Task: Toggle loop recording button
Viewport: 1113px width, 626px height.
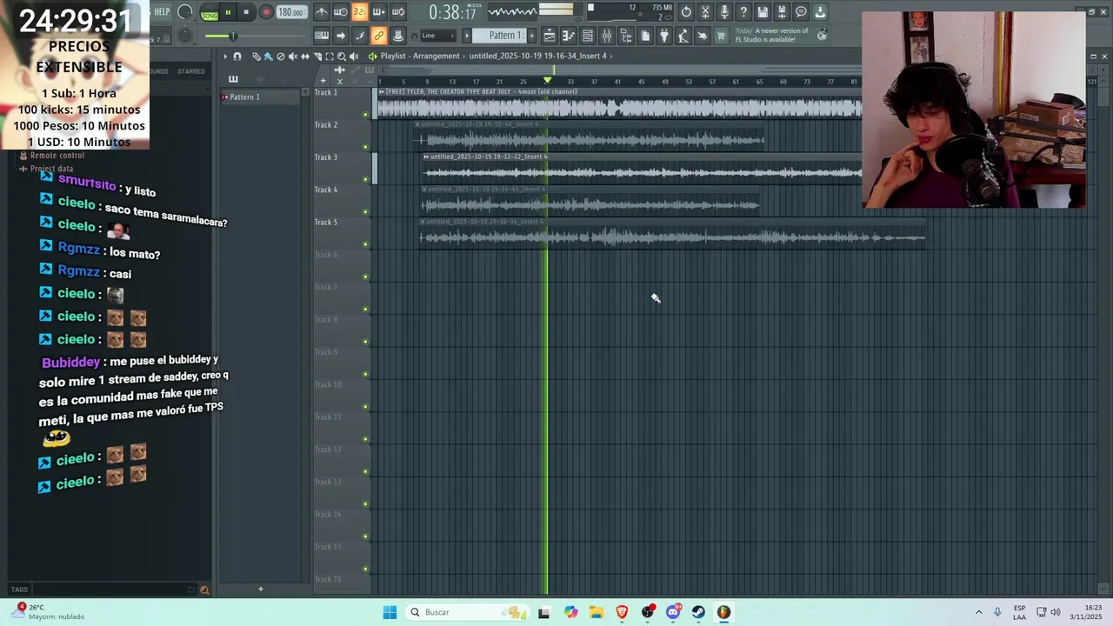Action: (x=398, y=12)
